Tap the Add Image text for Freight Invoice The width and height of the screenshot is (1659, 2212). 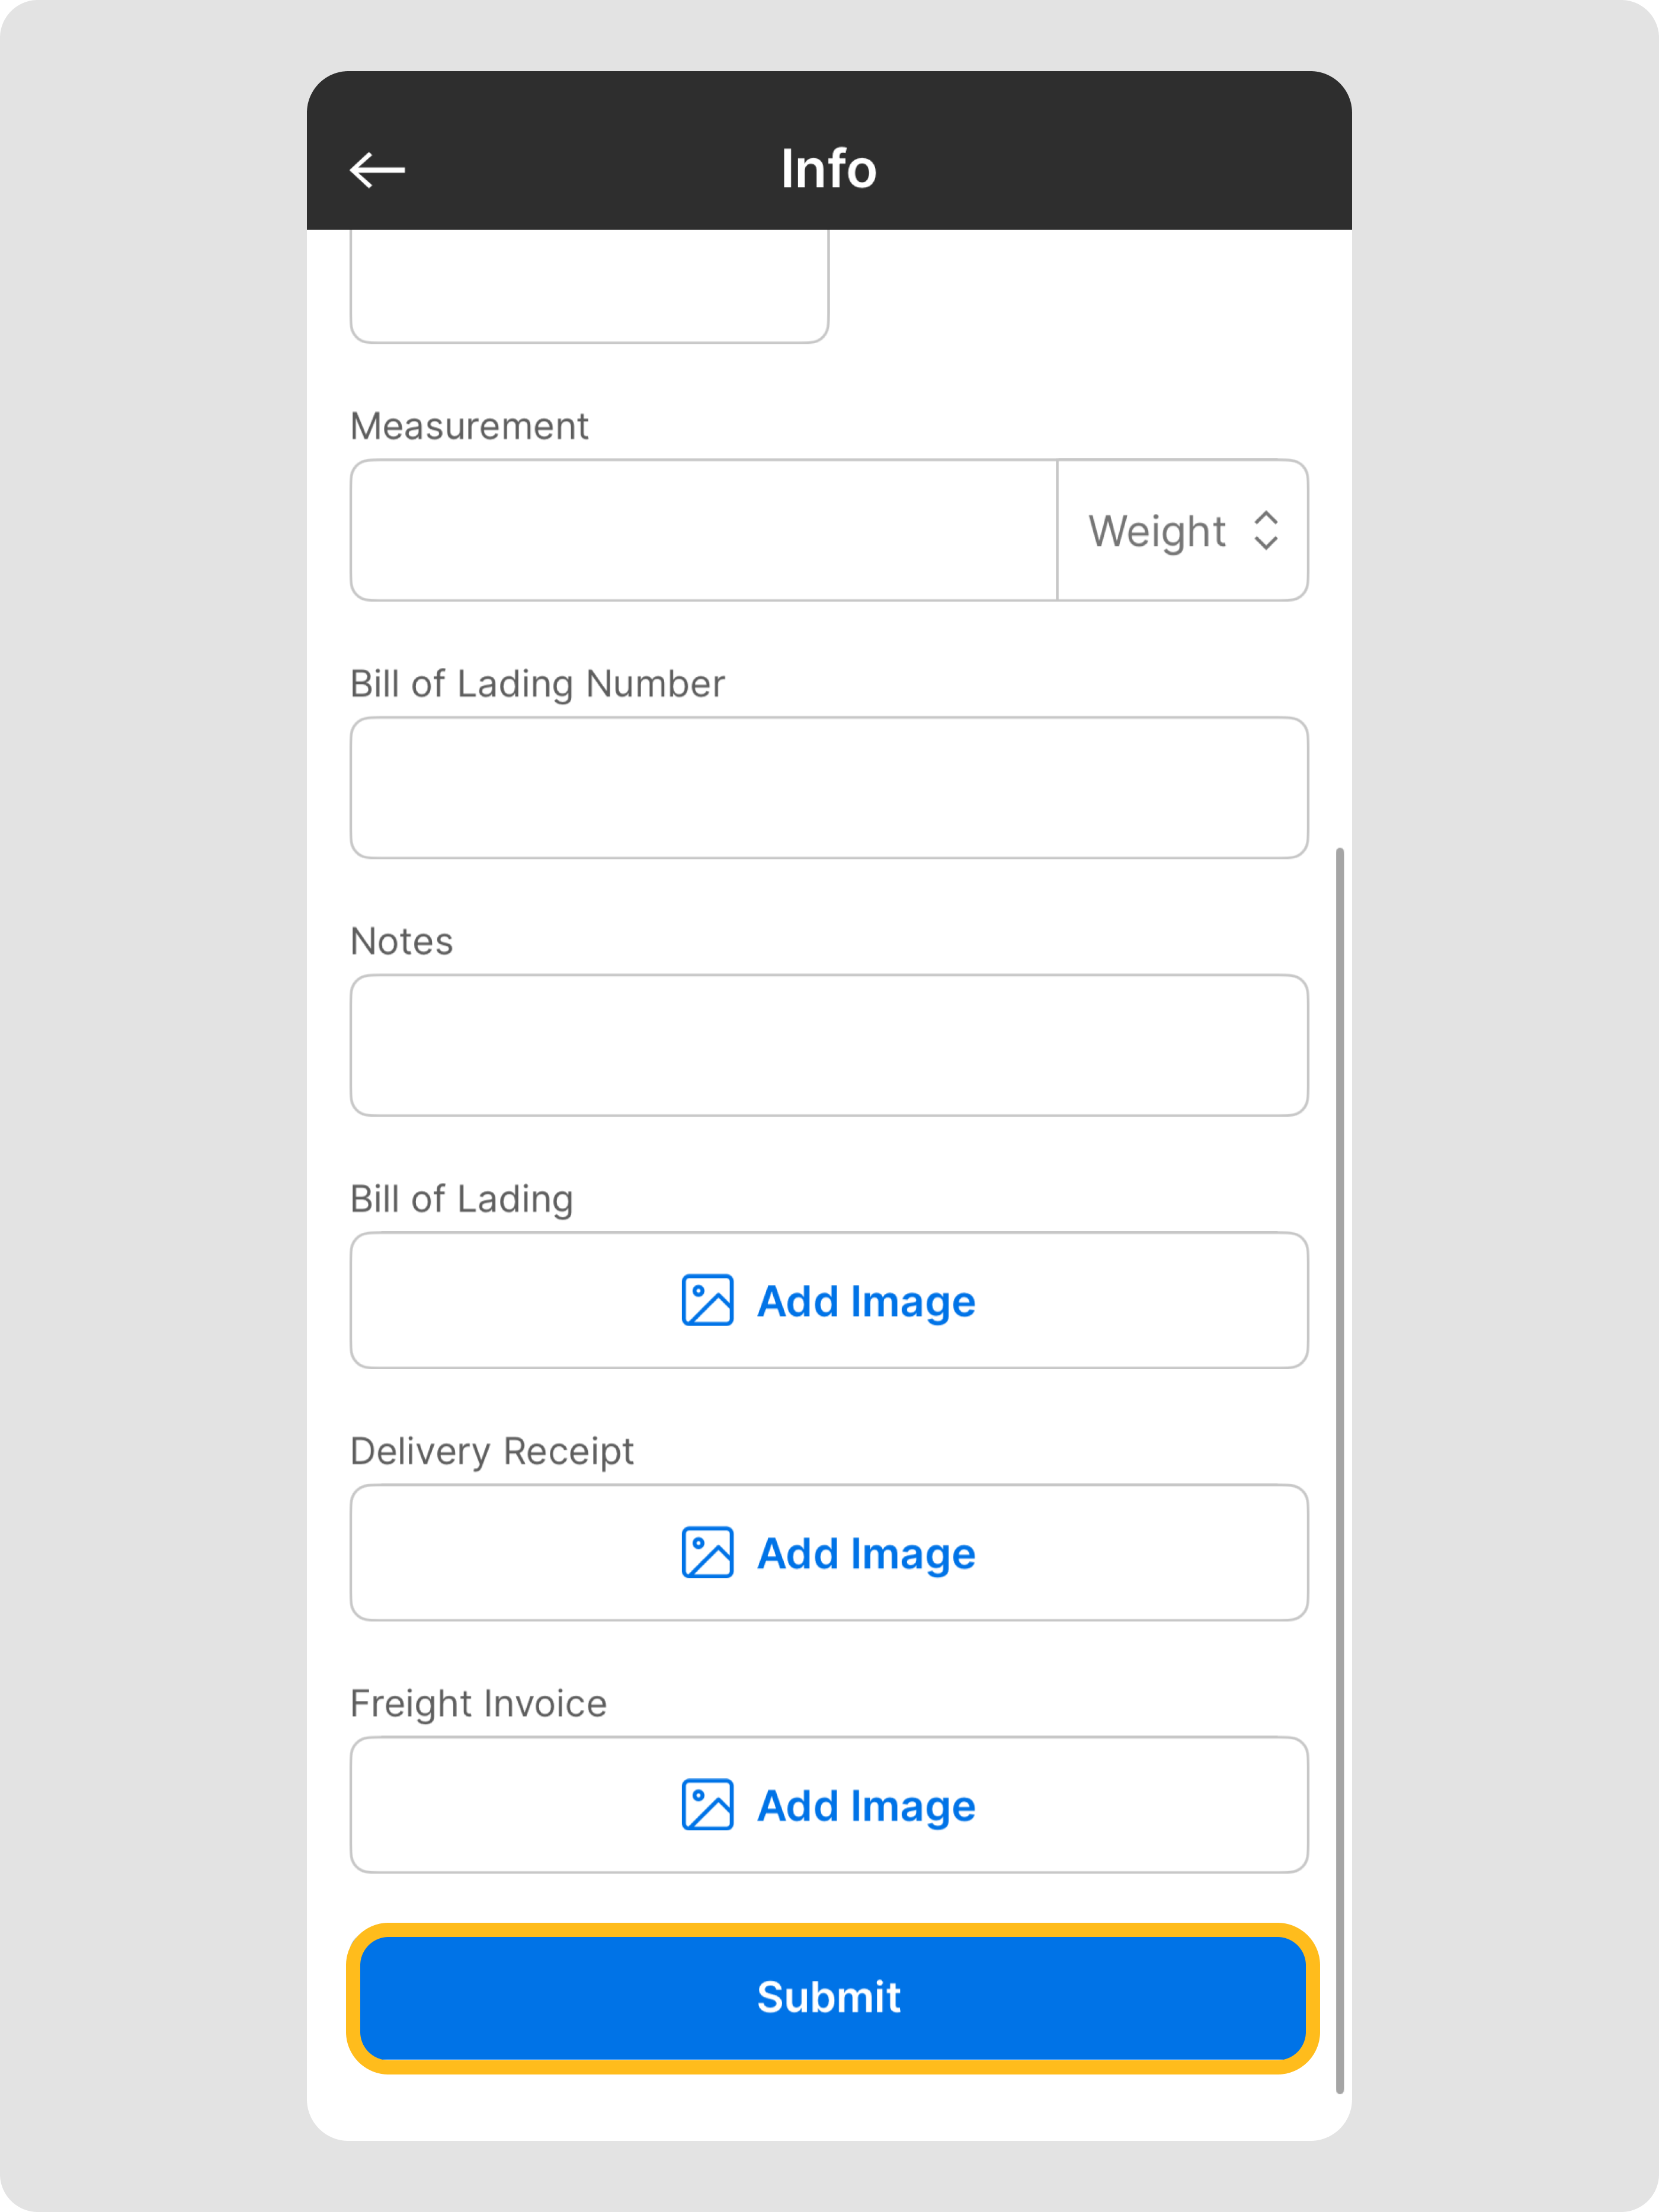coord(866,1805)
